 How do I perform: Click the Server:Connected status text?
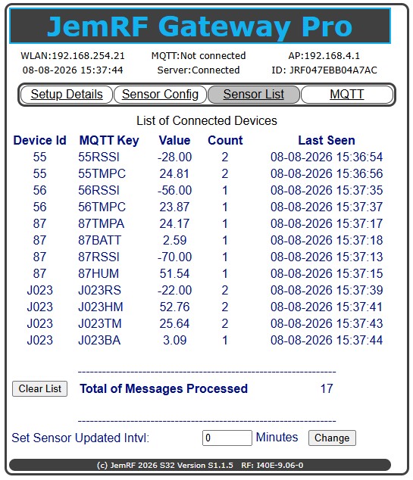coord(199,70)
